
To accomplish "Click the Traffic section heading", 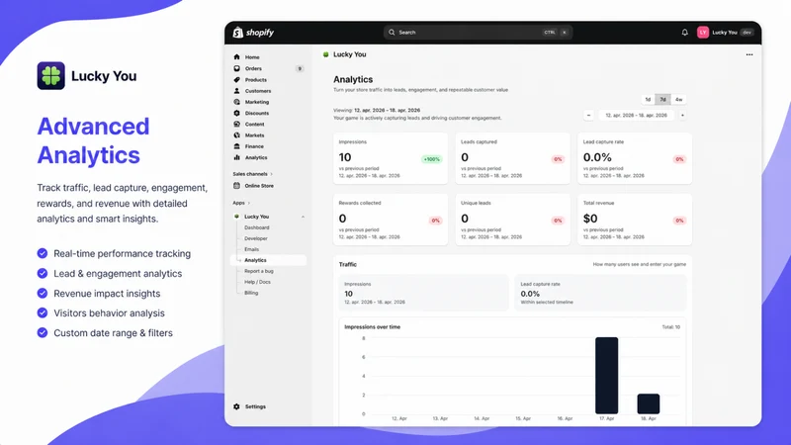I will click(x=348, y=264).
